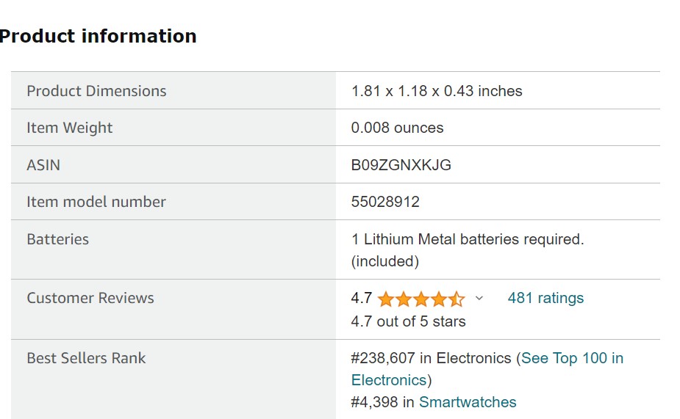Click the Customer Reviews label
Image resolution: width=680 pixels, height=419 pixels.
tap(90, 298)
